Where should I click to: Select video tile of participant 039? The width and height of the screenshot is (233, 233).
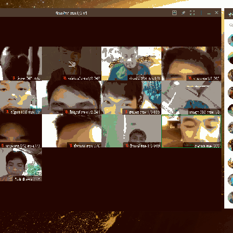click(131, 97)
